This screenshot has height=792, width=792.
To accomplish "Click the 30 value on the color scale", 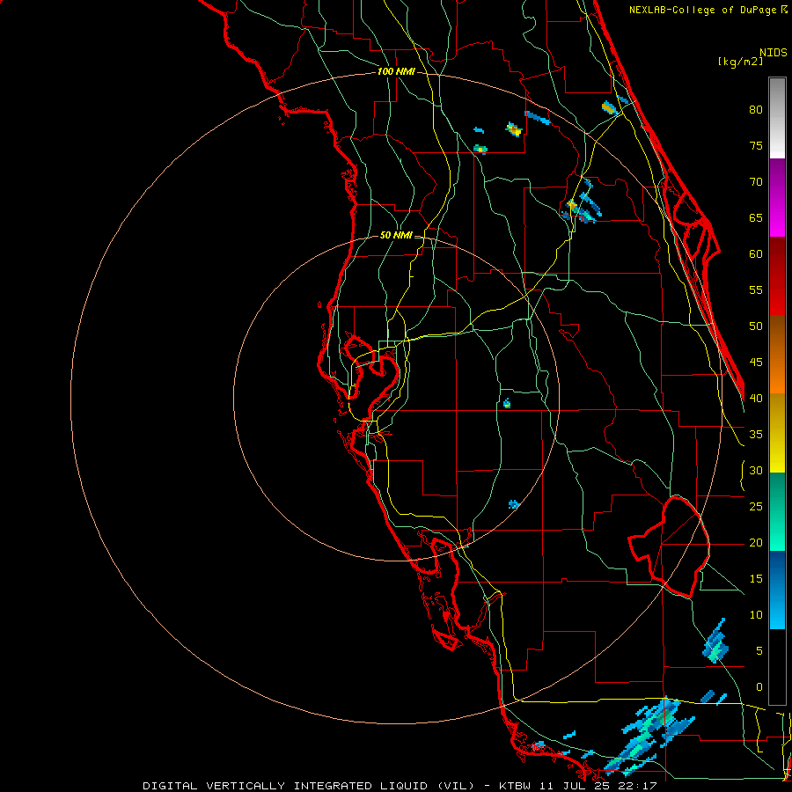I will tap(756, 470).
